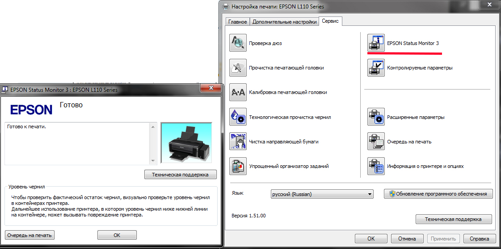Open Информация о принтере и опциях icon
The width and height of the screenshot is (501, 249).
coord(376,166)
